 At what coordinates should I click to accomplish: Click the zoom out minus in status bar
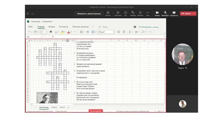pyautogui.click(x=155, y=111)
